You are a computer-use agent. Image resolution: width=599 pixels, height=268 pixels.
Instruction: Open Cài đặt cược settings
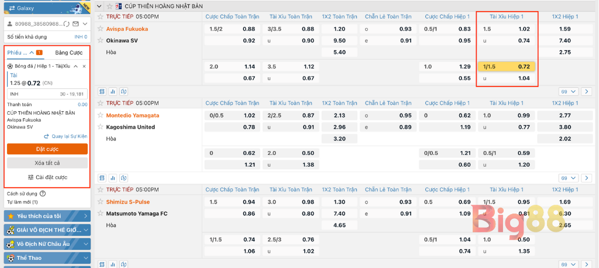47,177
